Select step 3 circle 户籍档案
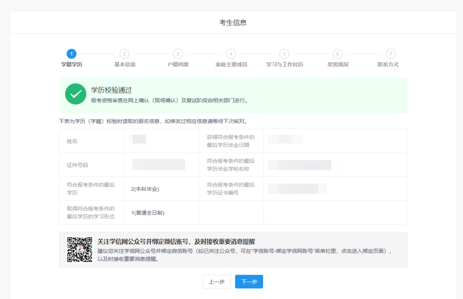Viewport: 463px width, 299px height. coord(178,54)
